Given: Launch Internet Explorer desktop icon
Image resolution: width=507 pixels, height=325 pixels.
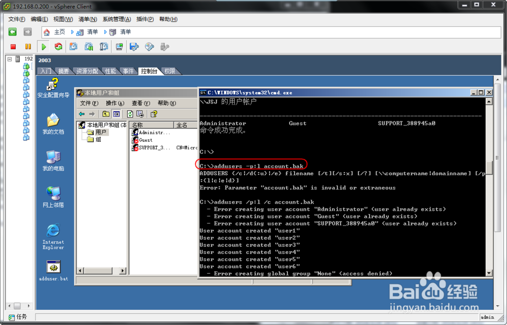Looking at the screenshot, I should [x=53, y=237].
